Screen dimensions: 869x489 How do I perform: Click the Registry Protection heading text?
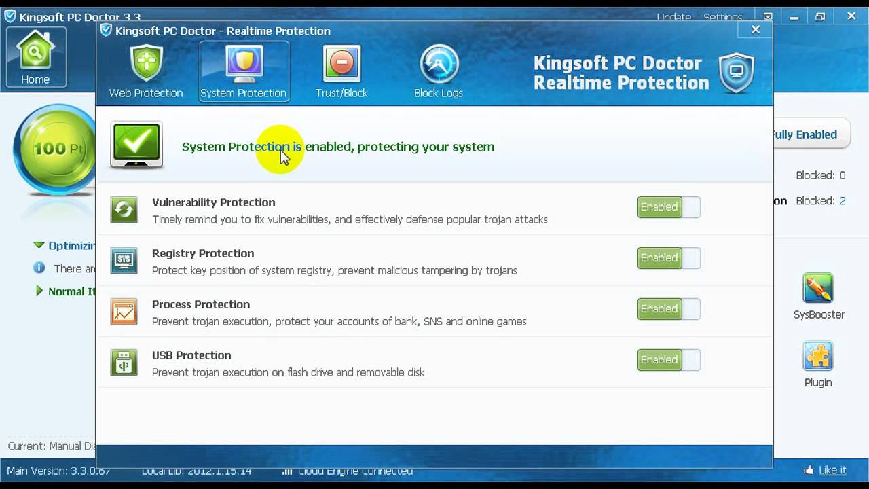pyautogui.click(x=203, y=253)
